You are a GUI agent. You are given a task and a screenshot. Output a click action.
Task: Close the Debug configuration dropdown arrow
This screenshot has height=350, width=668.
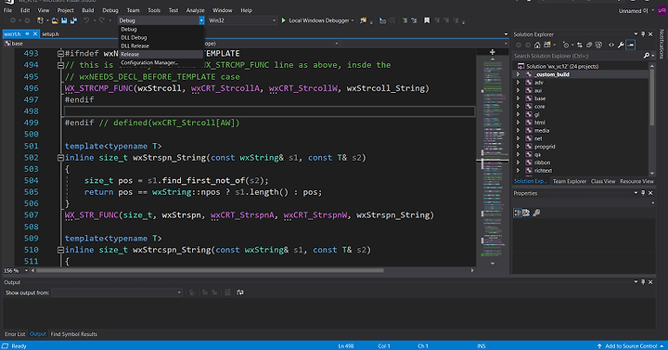tap(201, 20)
